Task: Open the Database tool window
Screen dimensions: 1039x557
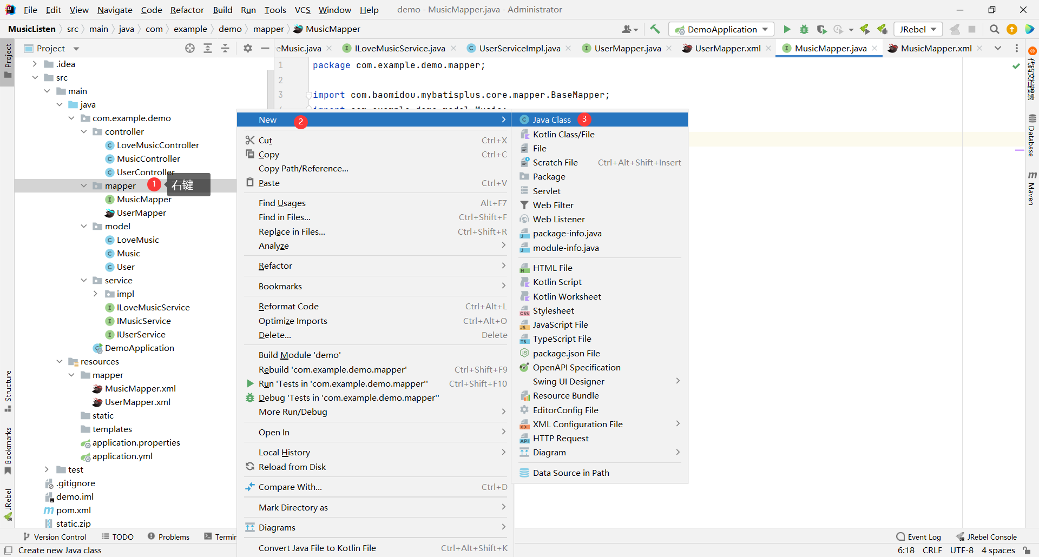Action: tap(1032, 135)
